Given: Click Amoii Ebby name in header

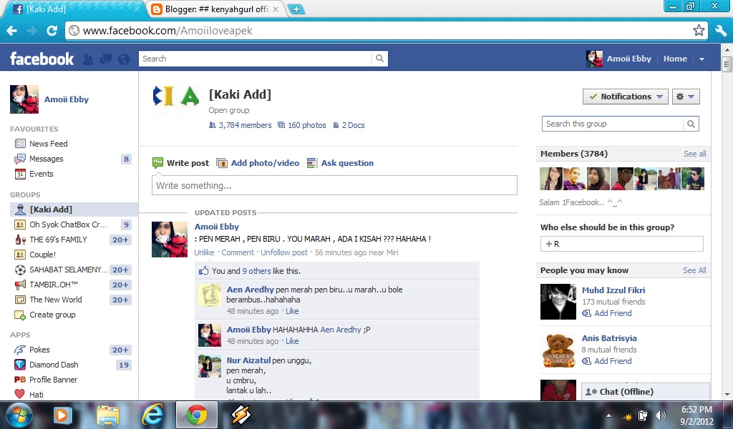Looking at the screenshot, I should [x=628, y=59].
